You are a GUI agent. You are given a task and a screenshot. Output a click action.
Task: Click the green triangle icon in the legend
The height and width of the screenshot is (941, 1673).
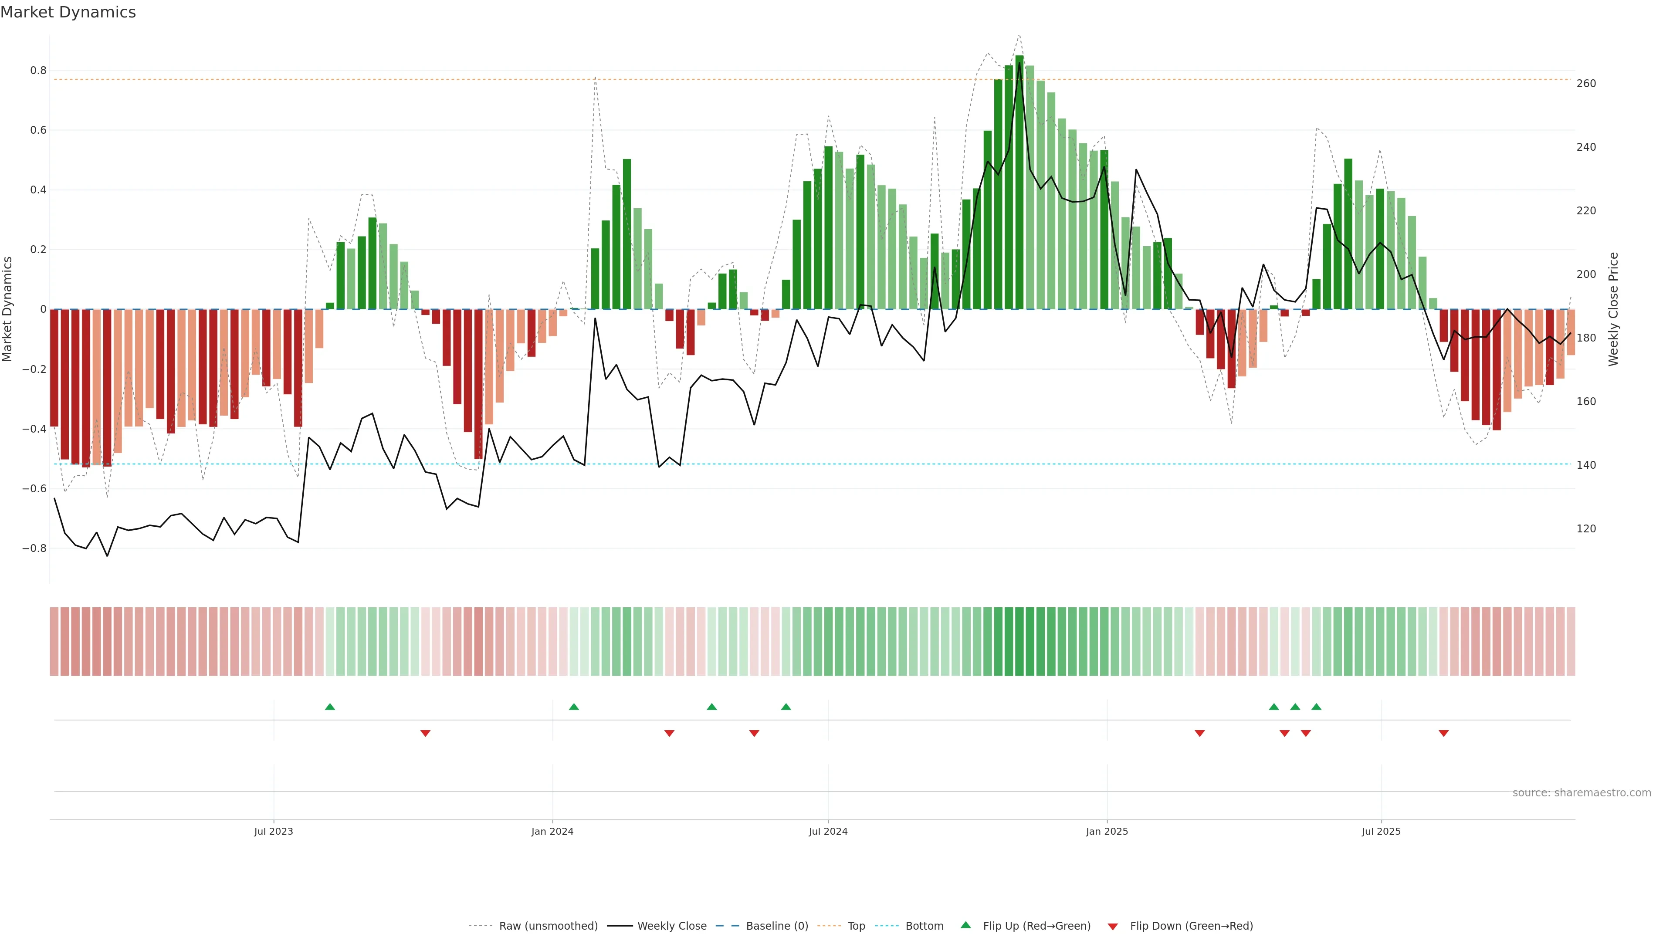(x=966, y=925)
